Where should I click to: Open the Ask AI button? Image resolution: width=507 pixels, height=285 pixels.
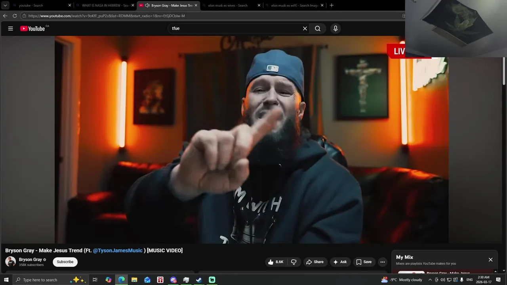340,262
